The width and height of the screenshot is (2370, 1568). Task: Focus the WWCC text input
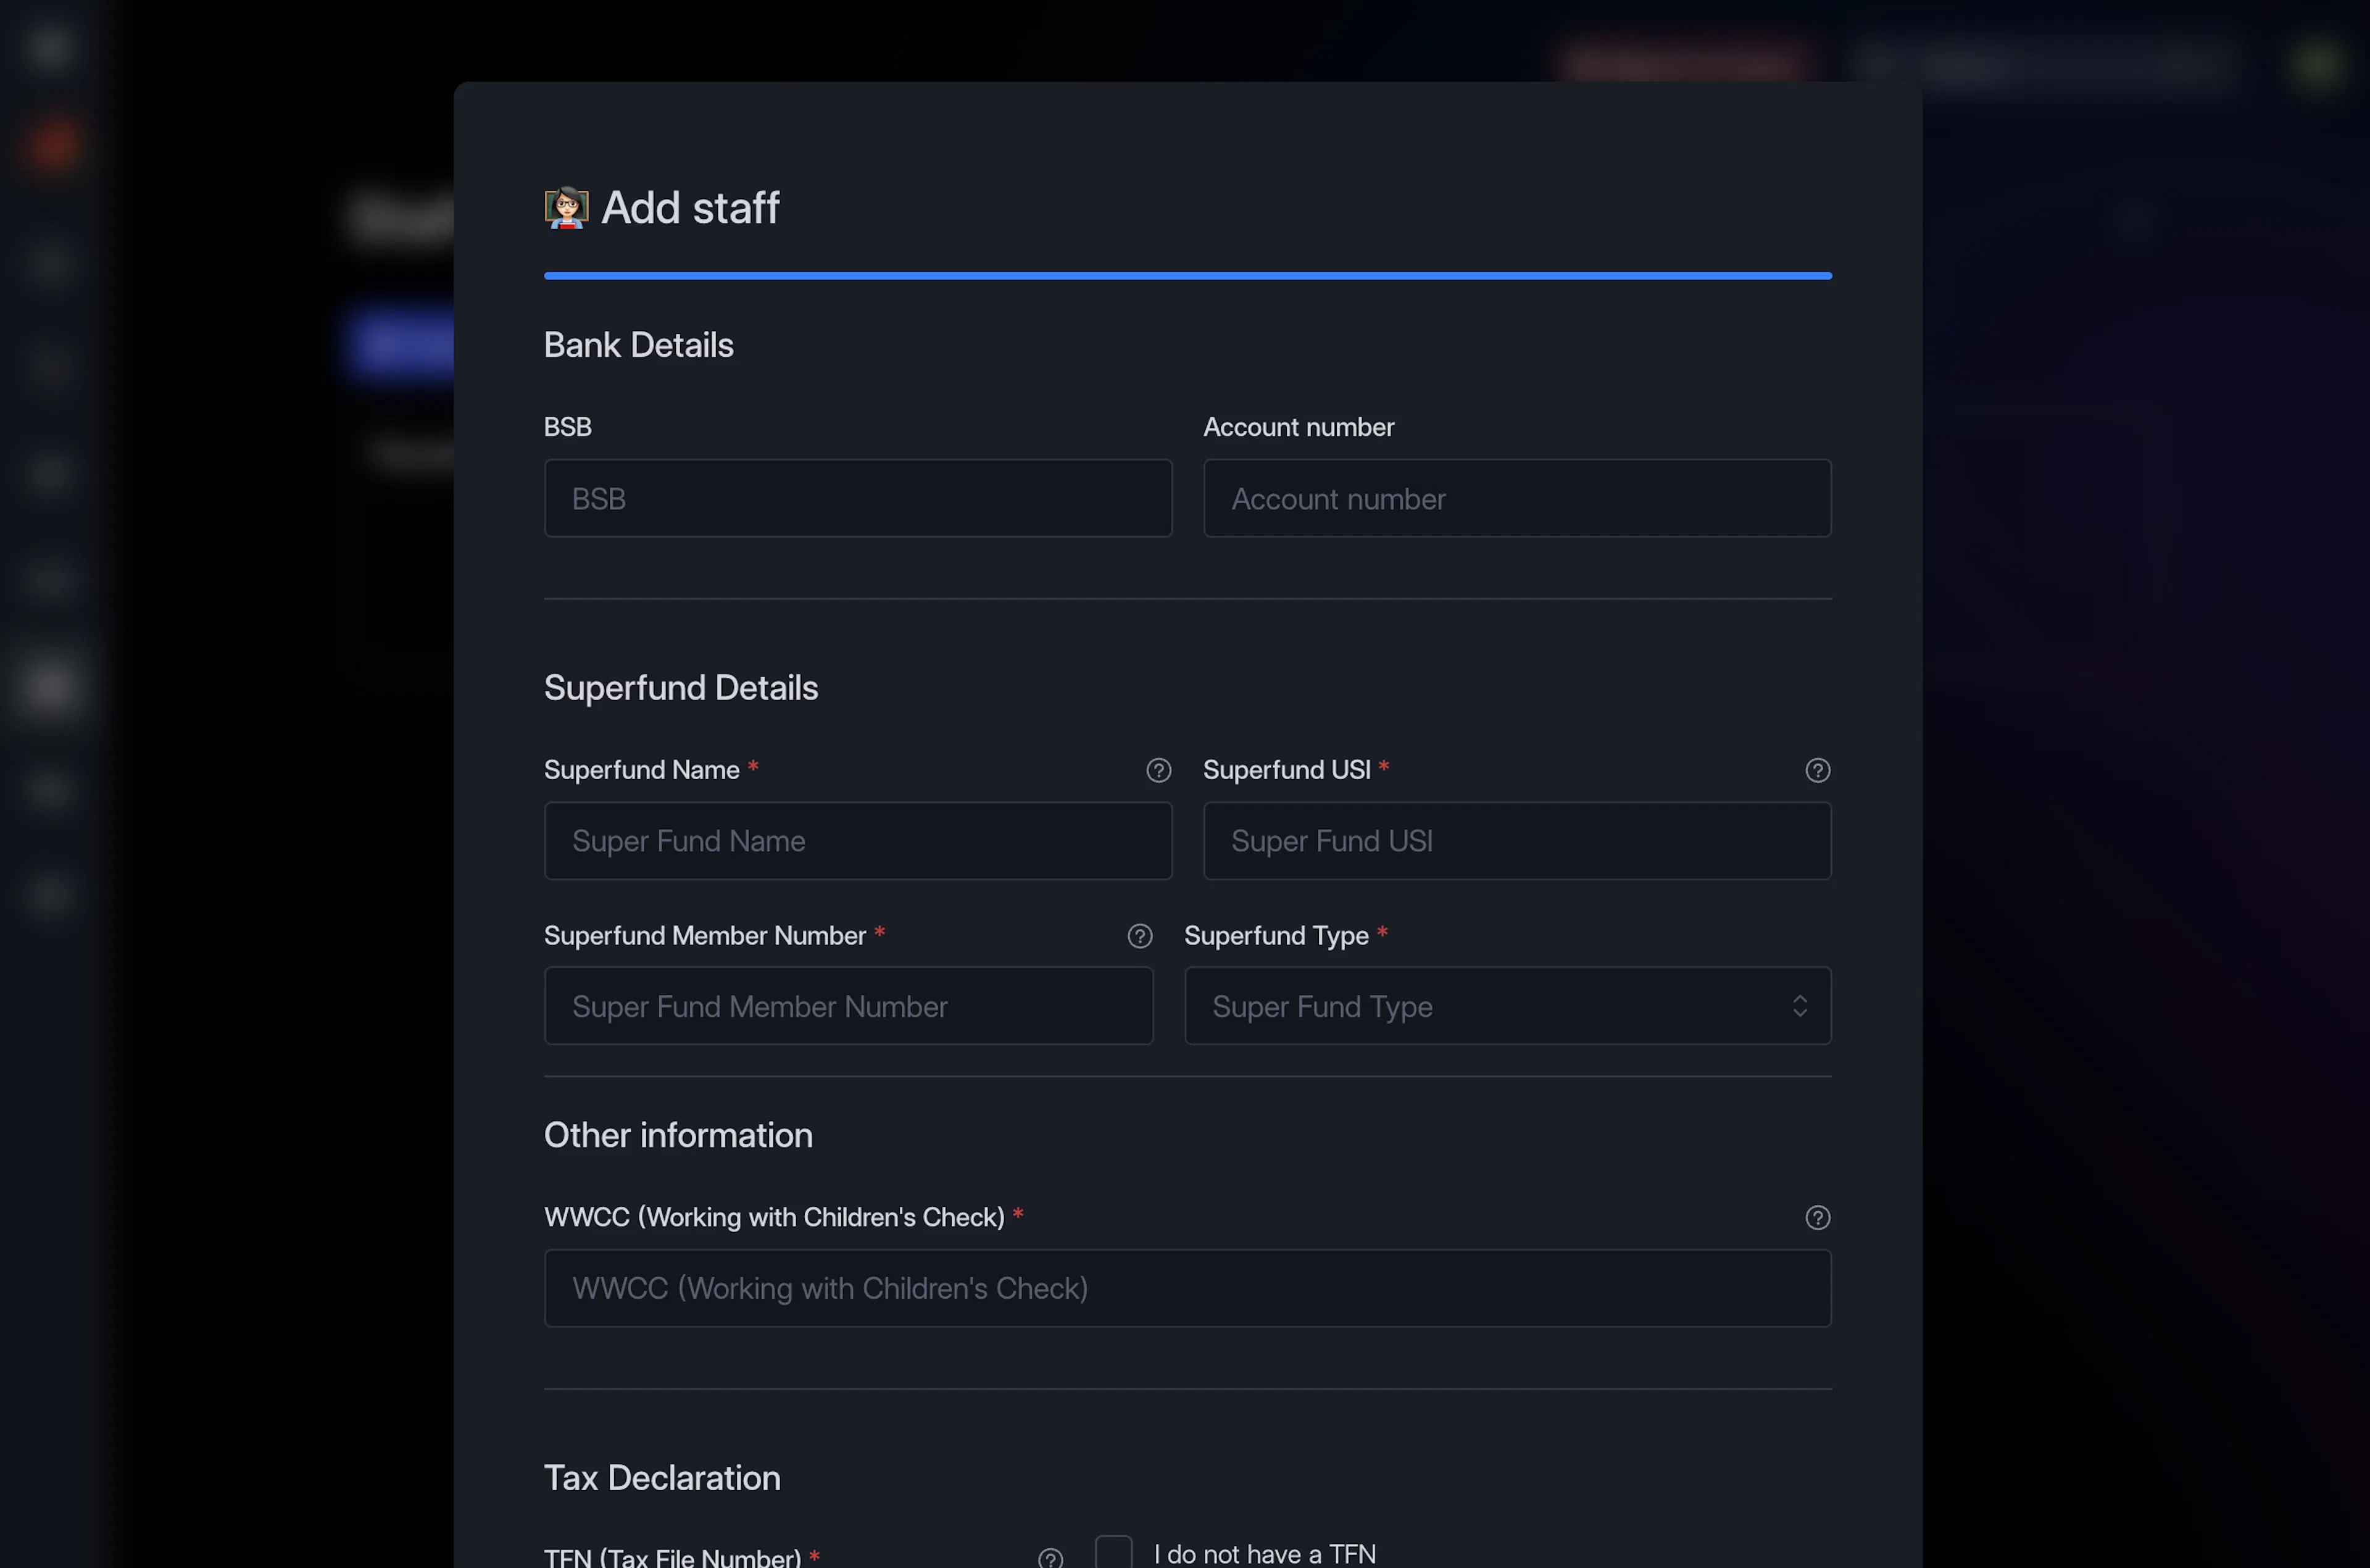[x=1187, y=1288]
